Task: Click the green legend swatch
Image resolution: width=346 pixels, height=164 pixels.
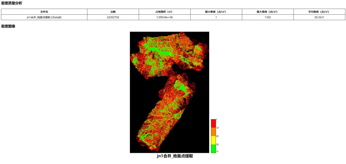Action: (213, 149)
